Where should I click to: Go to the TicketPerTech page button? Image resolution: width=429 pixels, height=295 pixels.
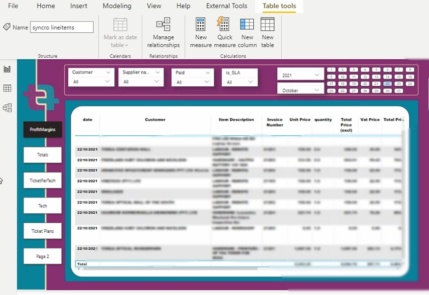(x=42, y=180)
